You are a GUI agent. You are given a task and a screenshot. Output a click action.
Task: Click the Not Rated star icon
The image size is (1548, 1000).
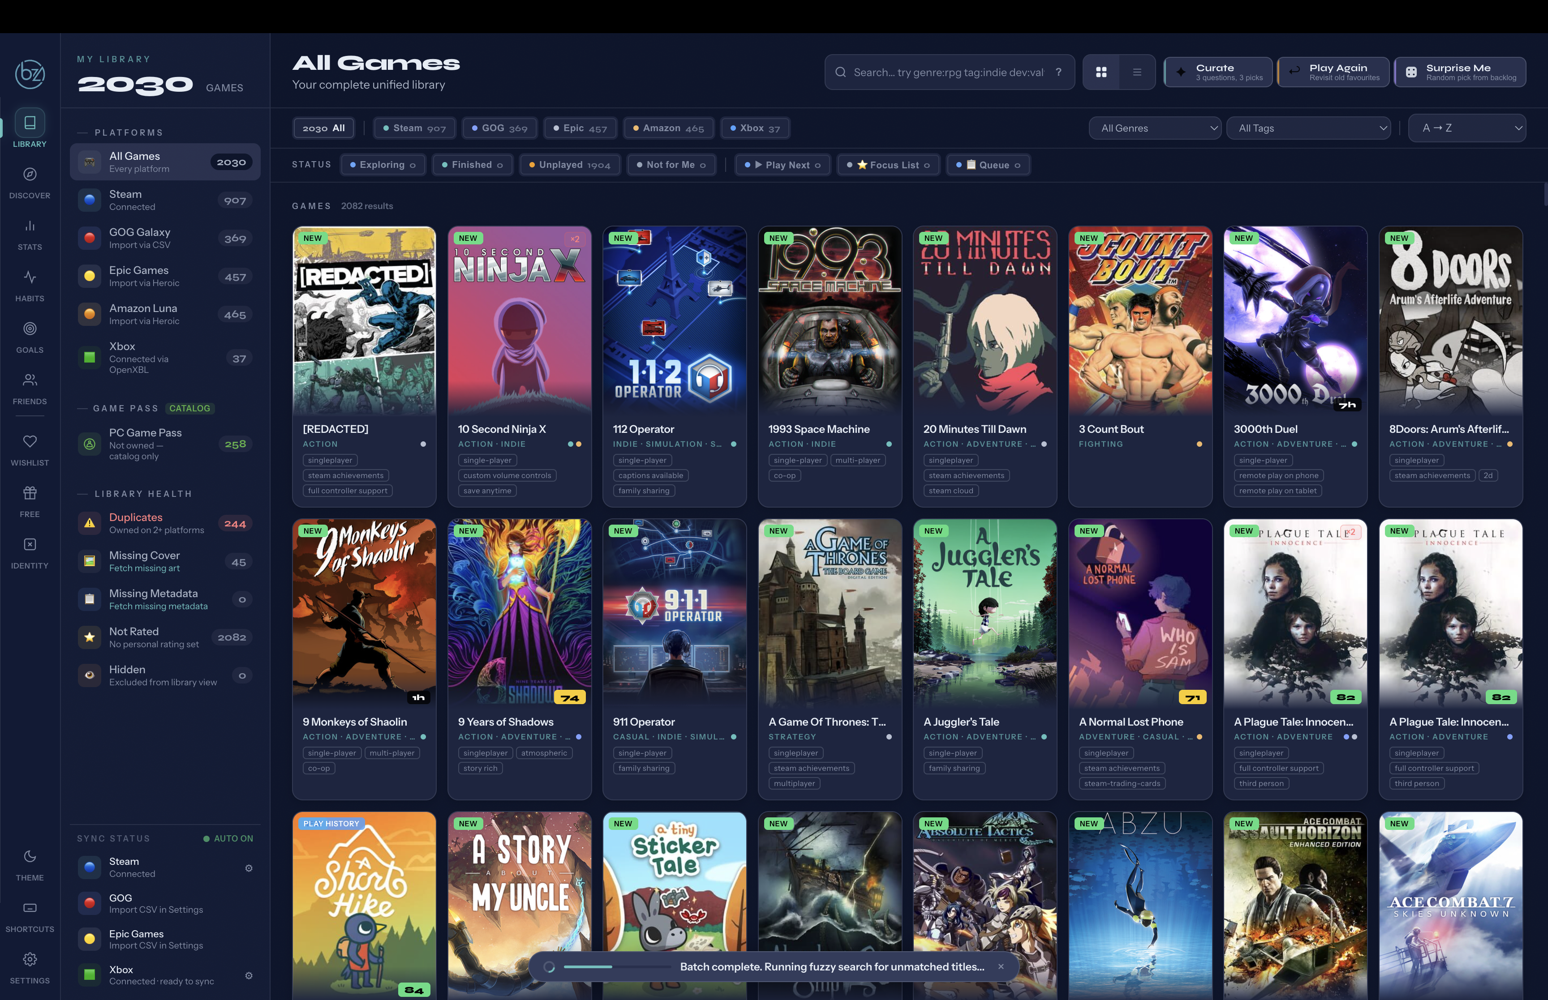(x=90, y=637)
